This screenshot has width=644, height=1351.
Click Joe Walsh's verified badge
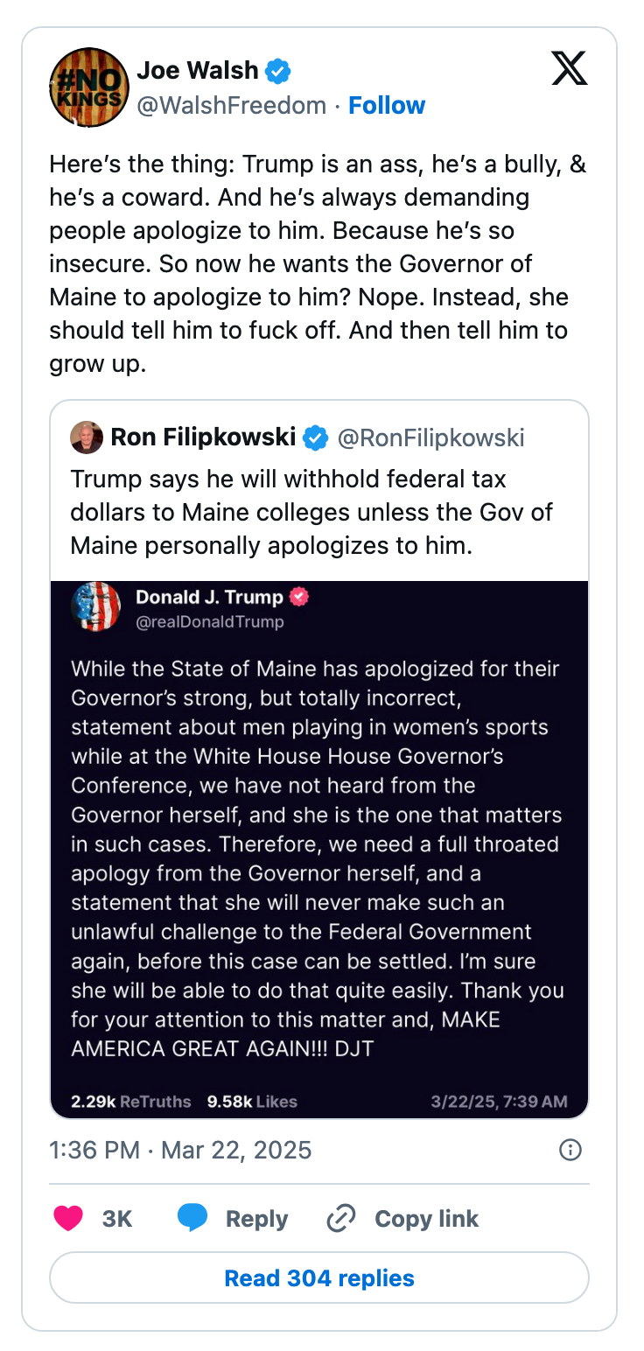click(277, 70)
